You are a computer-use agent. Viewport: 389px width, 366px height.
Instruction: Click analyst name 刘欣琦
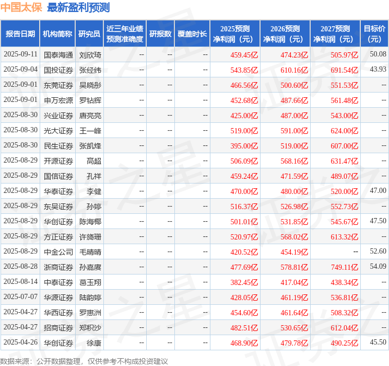90,55
